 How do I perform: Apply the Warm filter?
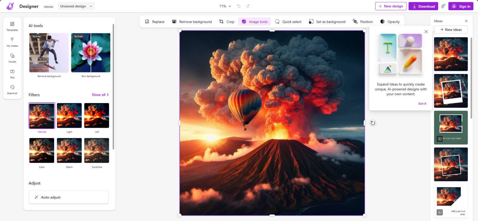[x=69, y=150]
